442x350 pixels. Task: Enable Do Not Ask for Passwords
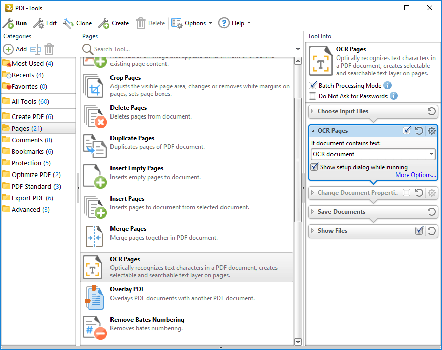pyautogui.click(x=313, y=96)
